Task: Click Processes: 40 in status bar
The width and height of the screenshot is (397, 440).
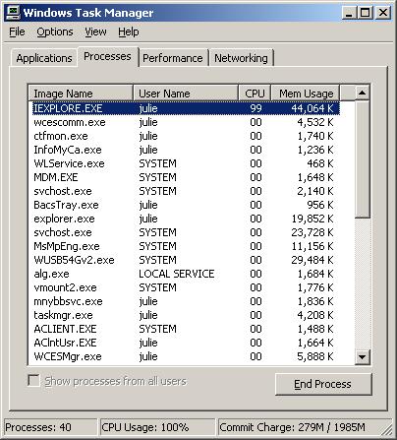Action: [50, 427]
